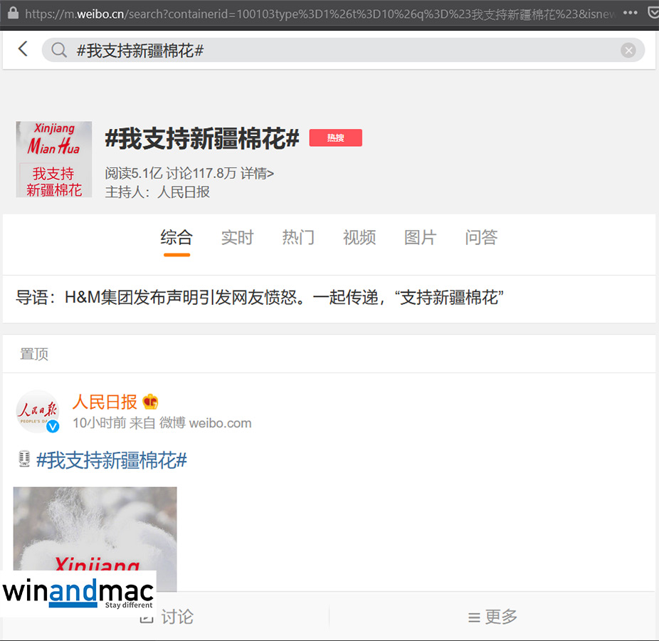Open the 视频 tab
This screenshot has width=659, height=641.
tap(359, 237)
